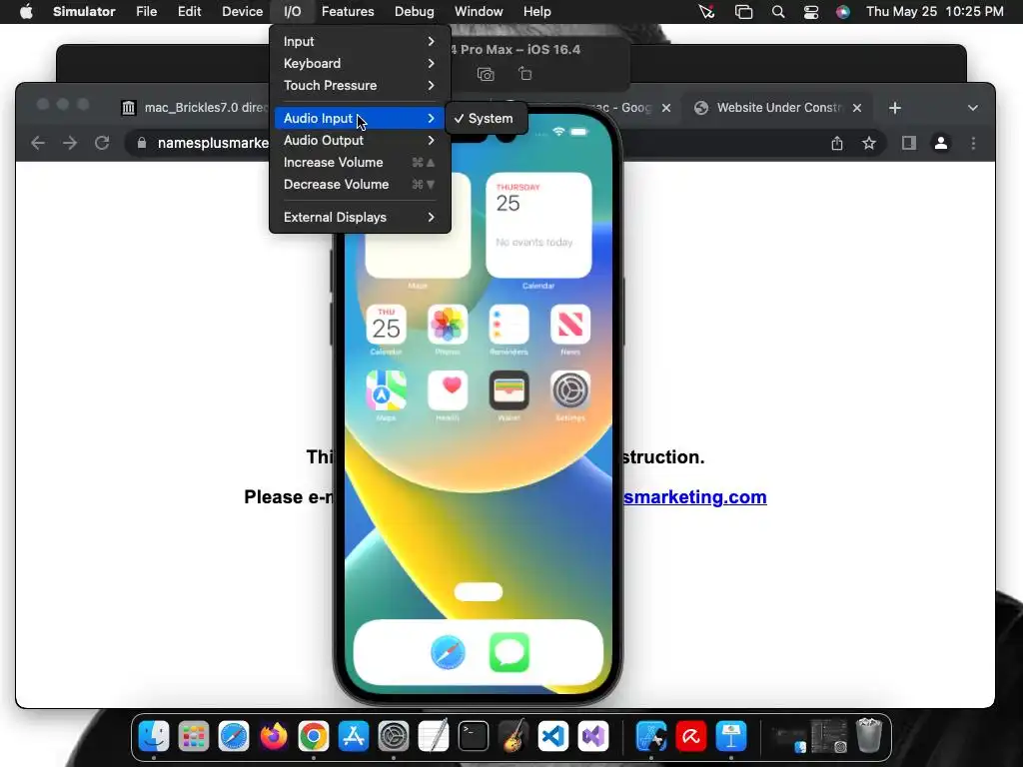Screen dimensions: 1023x767
Task: Open the Help menu
Action: pyautogui.click(x=536, y=12)
